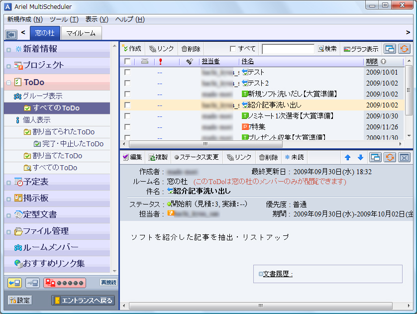
Task: Click the orange refresh icon in detail pane
Action: point(390,157)
